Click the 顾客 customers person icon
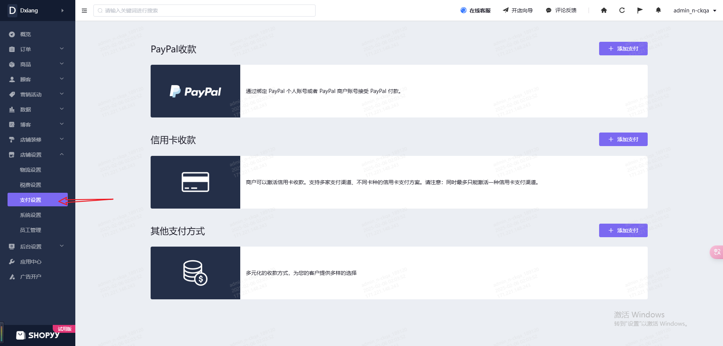 coord(12,79)
